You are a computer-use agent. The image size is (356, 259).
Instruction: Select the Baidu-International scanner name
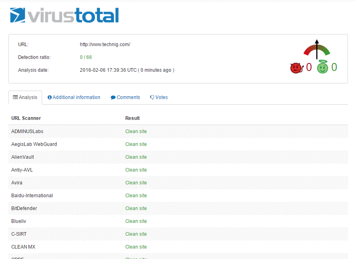(32, 196)
